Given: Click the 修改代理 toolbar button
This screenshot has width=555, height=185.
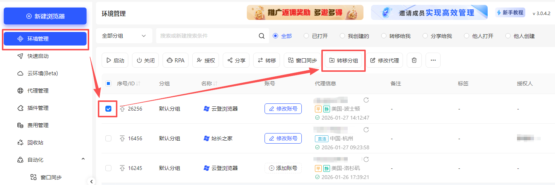Looking at the screenshot, I should pyautogui.click(x=384, y=60).
